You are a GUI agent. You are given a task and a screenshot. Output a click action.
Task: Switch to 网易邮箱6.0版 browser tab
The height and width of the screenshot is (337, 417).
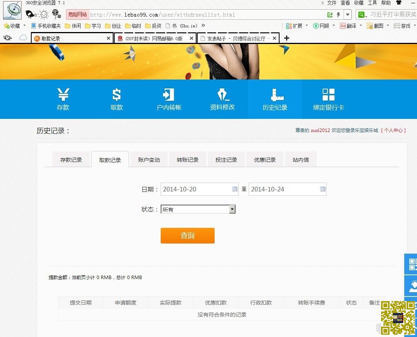(155, 39)
